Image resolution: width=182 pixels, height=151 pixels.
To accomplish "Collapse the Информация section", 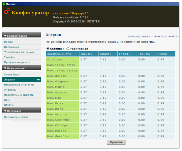I will (x=22, y=67).
